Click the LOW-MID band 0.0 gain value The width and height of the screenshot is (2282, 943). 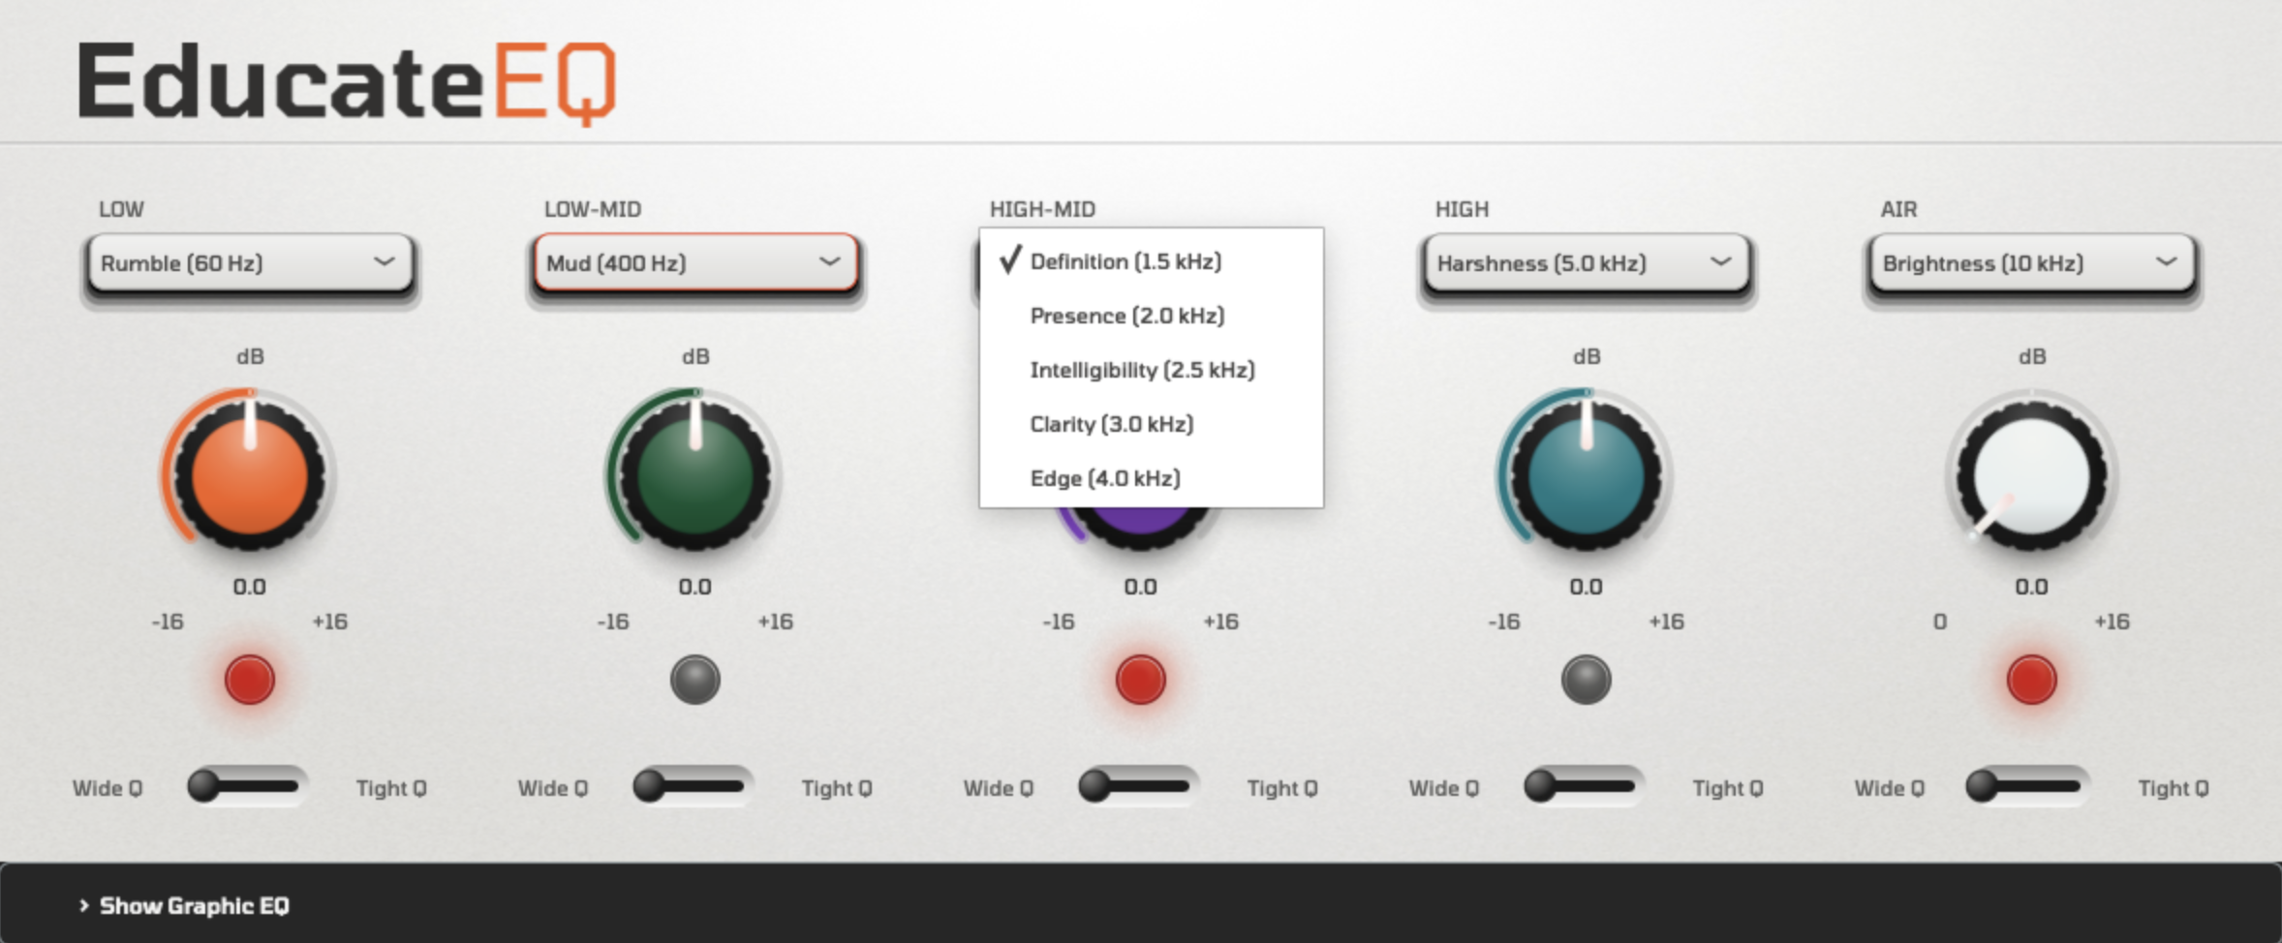point(694,587)
